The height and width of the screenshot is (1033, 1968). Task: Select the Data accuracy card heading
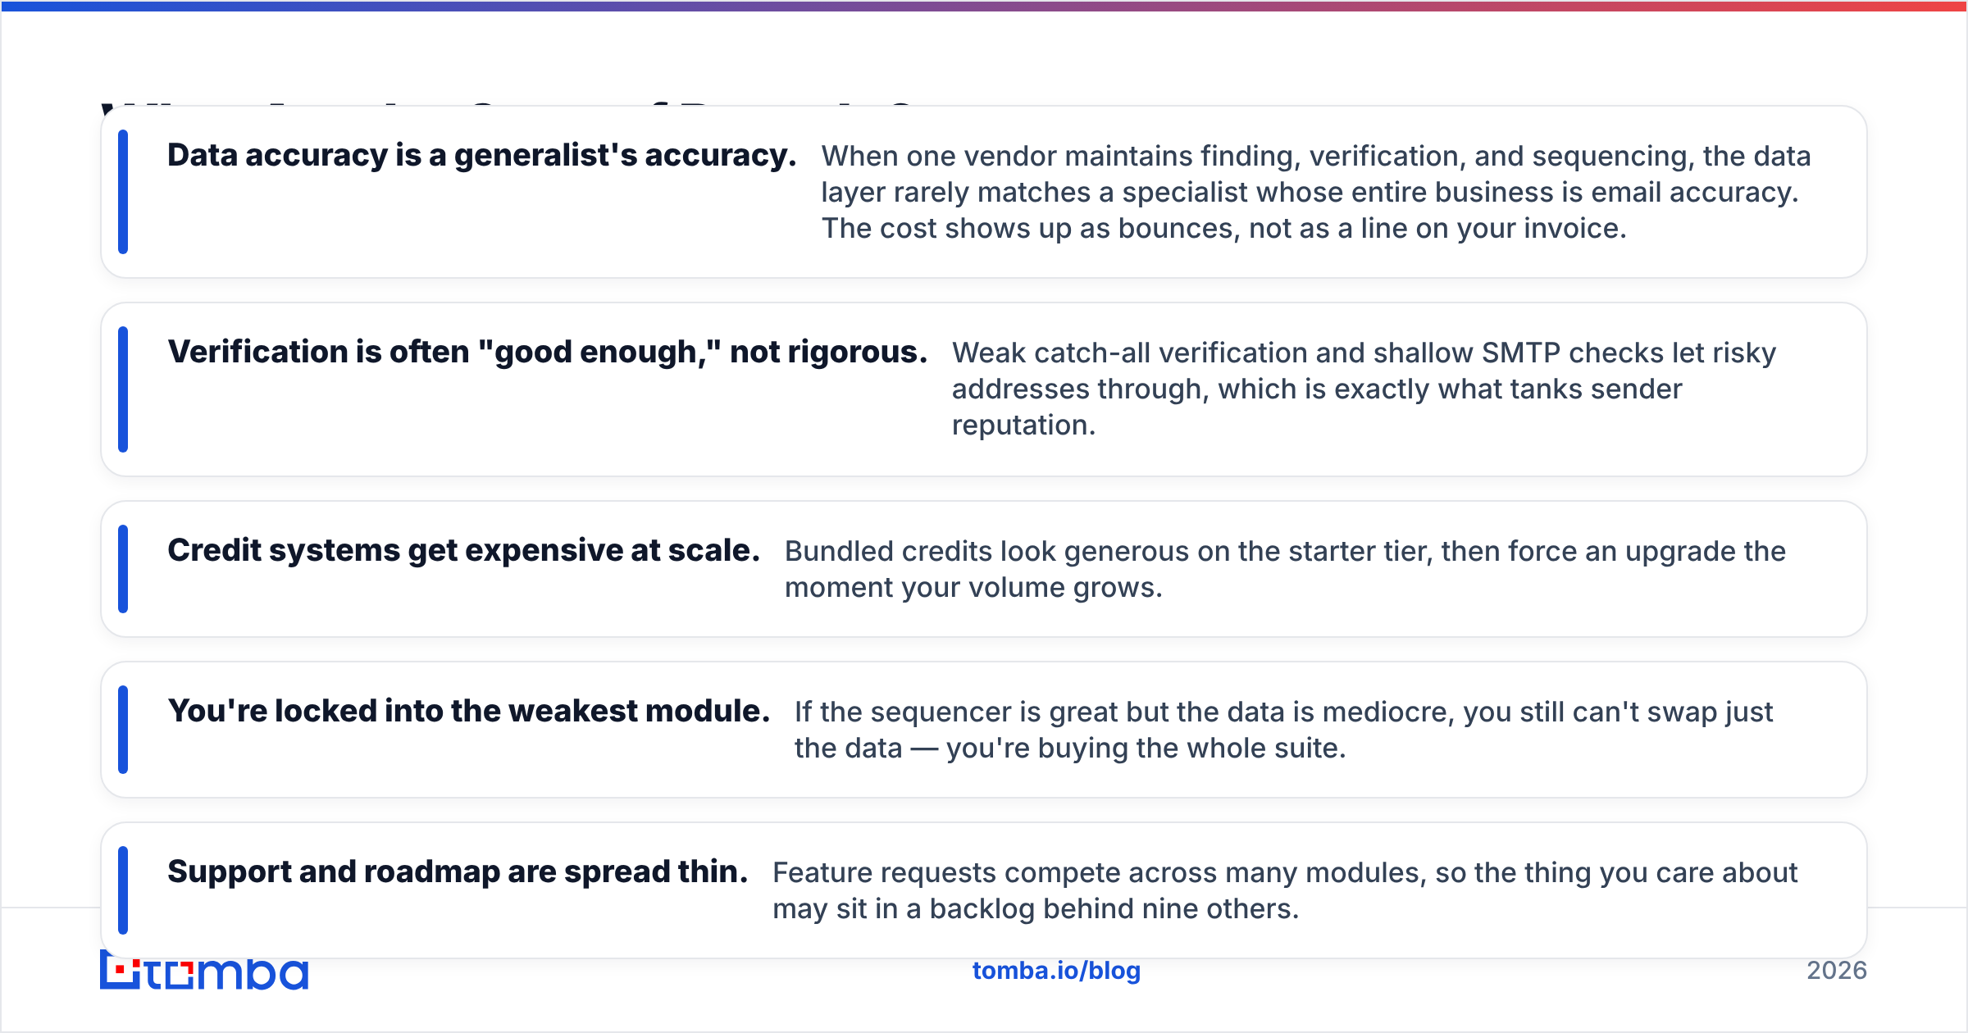click(x=482, y=155)
